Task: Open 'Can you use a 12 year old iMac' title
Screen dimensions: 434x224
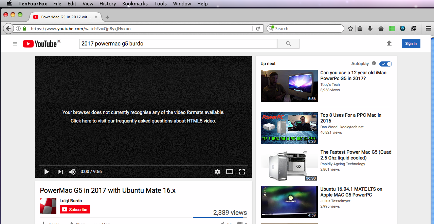Action: click(x=353, y=75)
